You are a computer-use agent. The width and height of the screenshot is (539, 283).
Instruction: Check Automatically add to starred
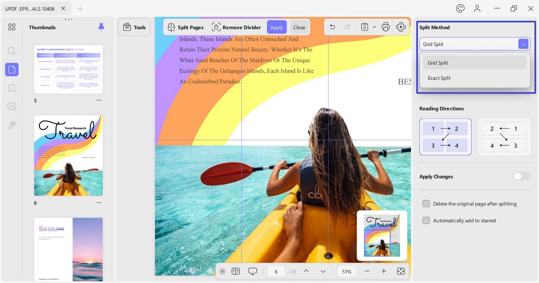coord(426,220)
